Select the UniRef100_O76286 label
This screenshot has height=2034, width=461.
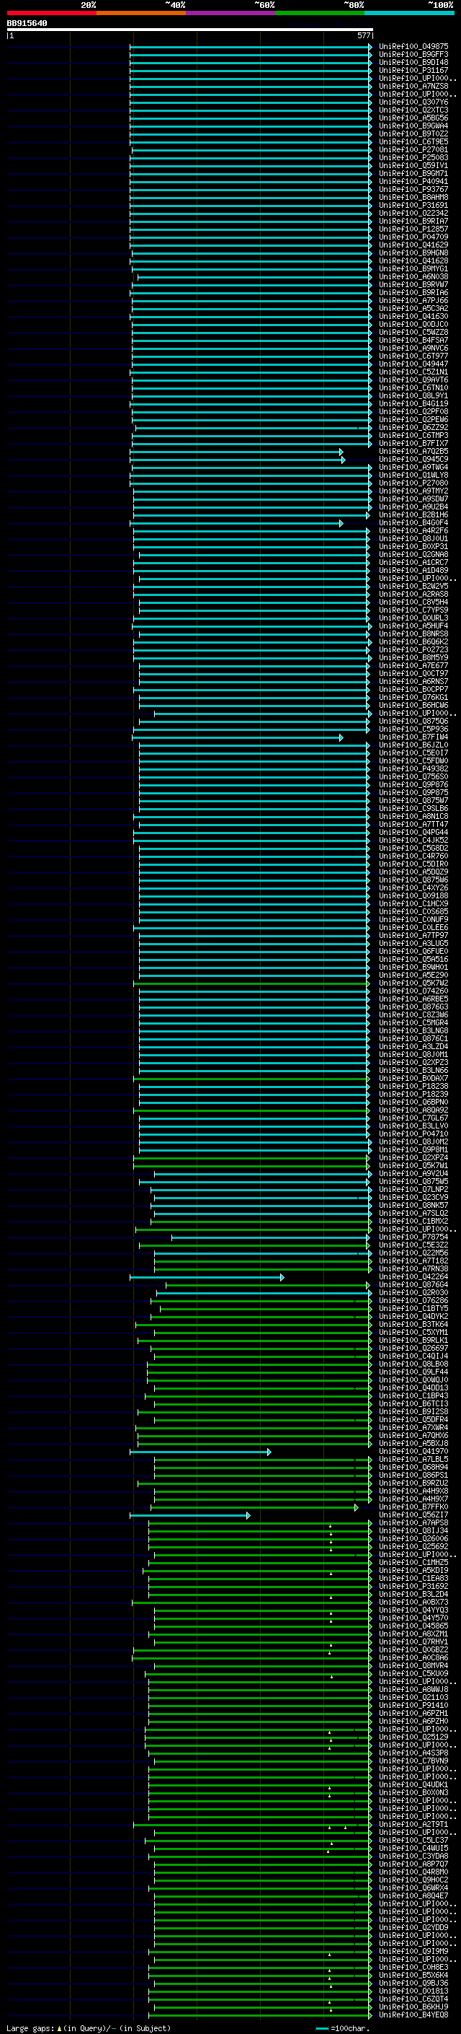click(x=413, y=1301)
